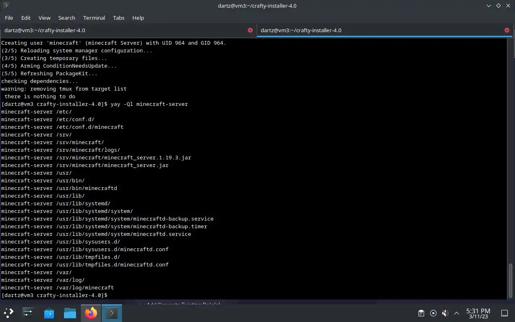Click the minecraftd-backup.service line
Screen dimensions: 515x322
pos(107,219)
